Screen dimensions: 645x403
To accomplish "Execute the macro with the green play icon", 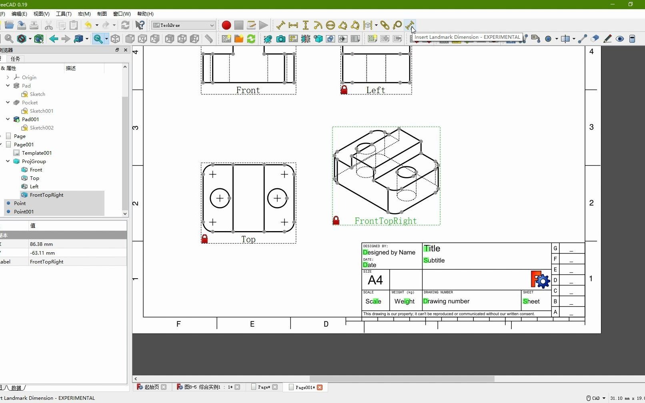I will click(264, 25).
